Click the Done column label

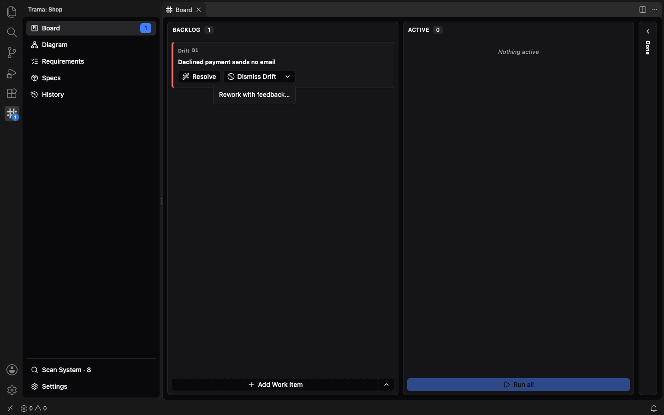[648, 47]
